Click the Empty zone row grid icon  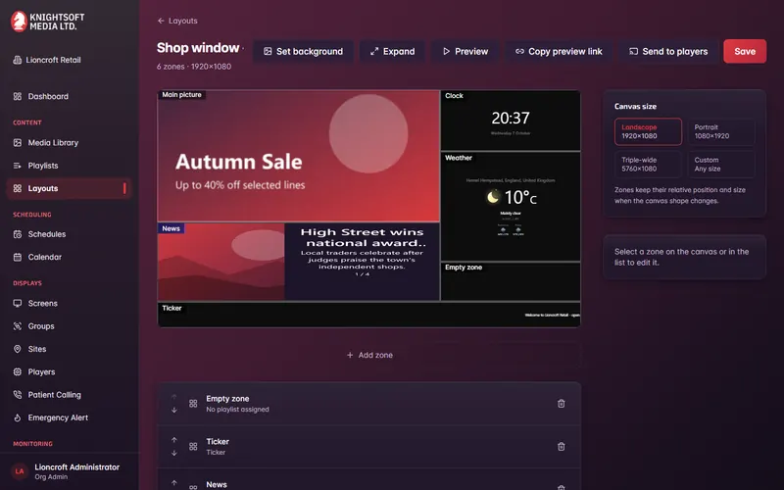click(193, 404)
